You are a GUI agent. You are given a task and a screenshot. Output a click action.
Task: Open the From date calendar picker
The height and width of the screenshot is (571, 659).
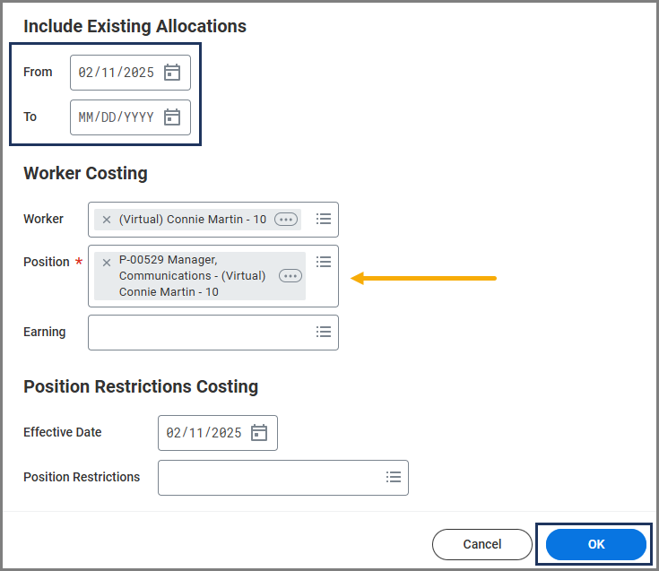coord(172,73)
